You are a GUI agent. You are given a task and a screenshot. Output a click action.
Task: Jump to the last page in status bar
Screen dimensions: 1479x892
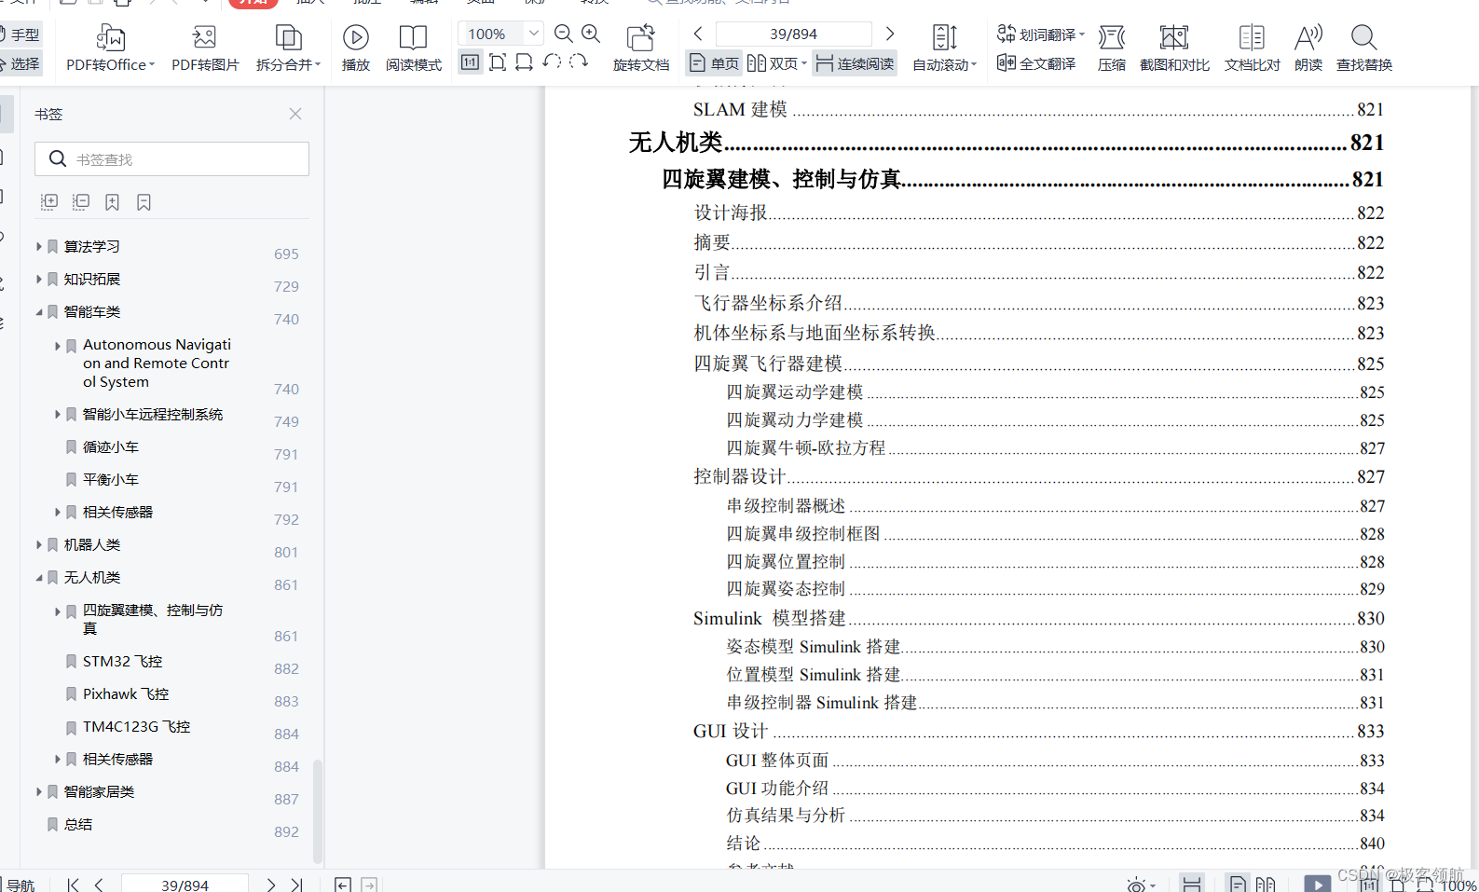(x=296, y=885)
